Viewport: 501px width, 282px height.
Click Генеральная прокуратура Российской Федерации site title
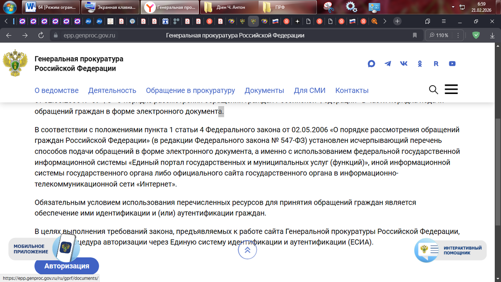[79, 64]
